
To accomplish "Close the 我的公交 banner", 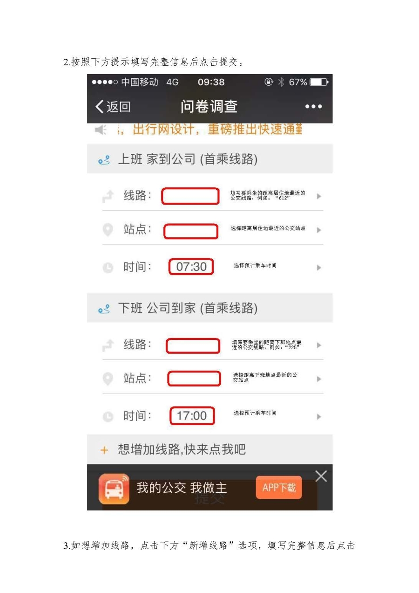I will pyautogui.click(x=321, y=476).
